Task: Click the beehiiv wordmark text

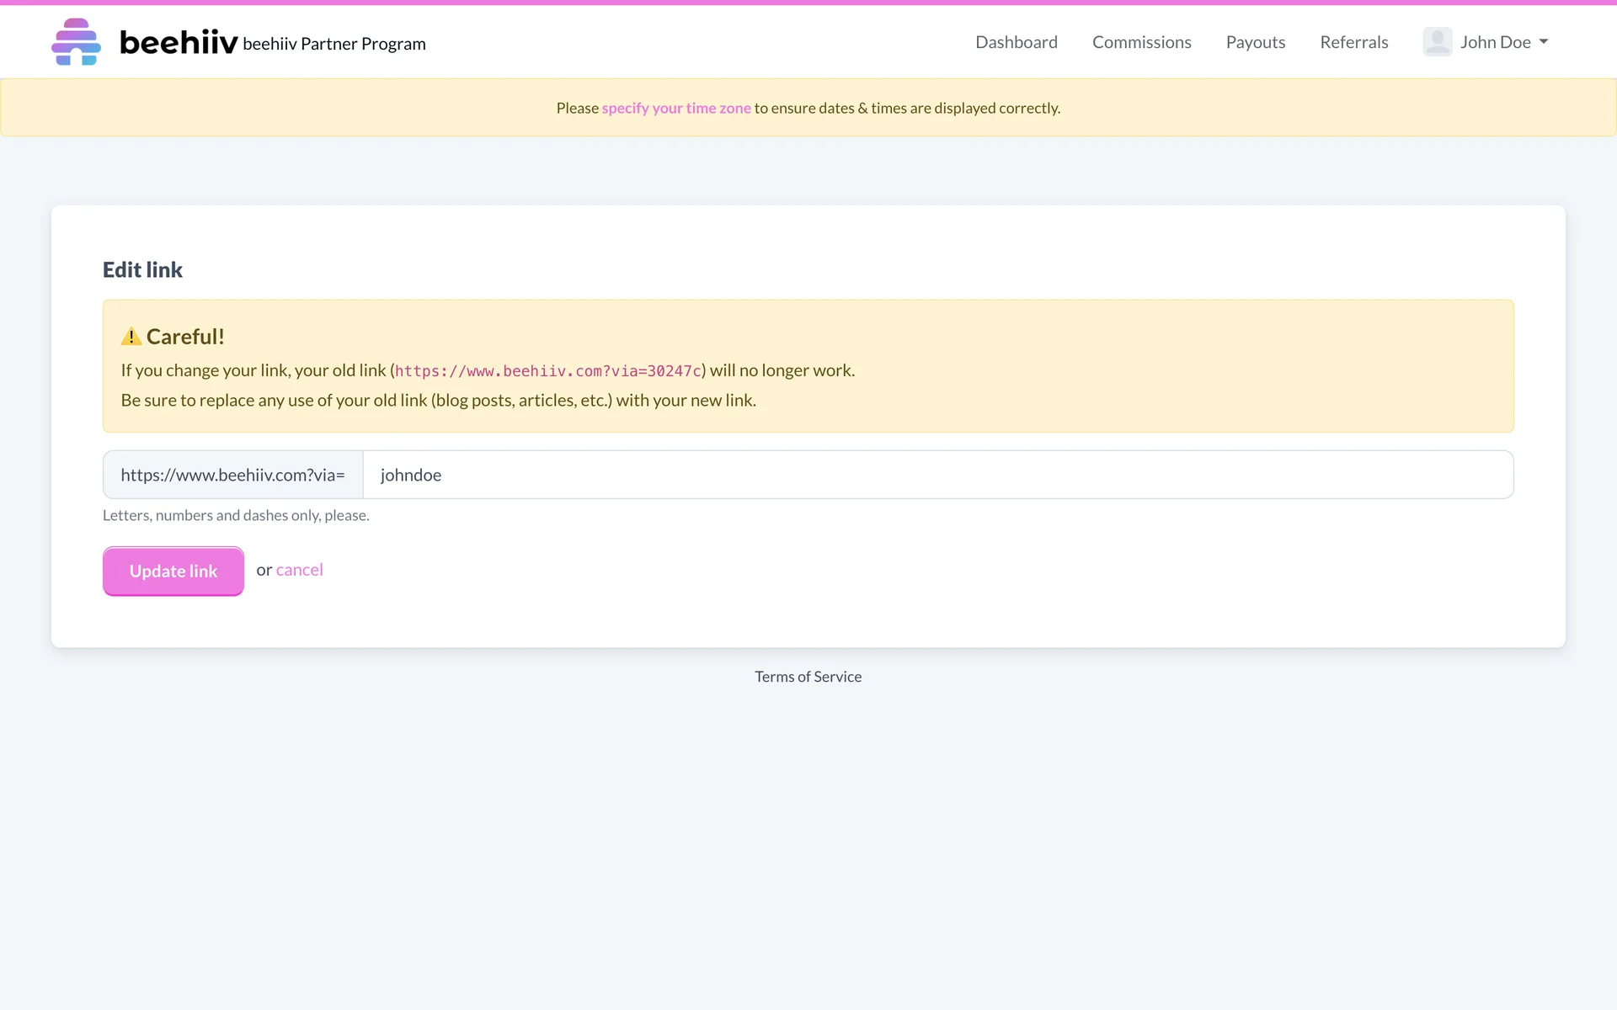Action: pyautogui.click(x=179, y=42)
